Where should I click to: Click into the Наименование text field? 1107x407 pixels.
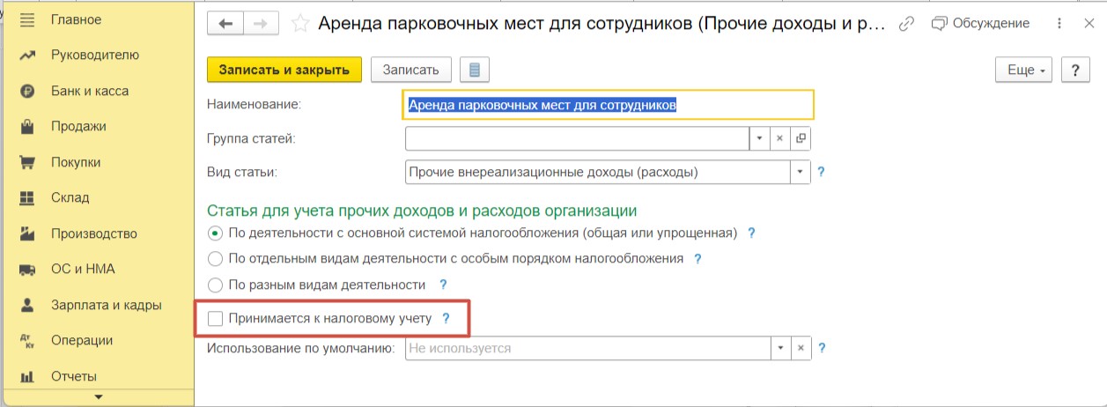(608, 105)
